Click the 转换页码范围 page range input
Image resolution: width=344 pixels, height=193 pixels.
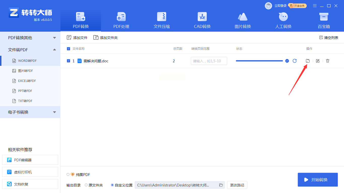point(209,61)
